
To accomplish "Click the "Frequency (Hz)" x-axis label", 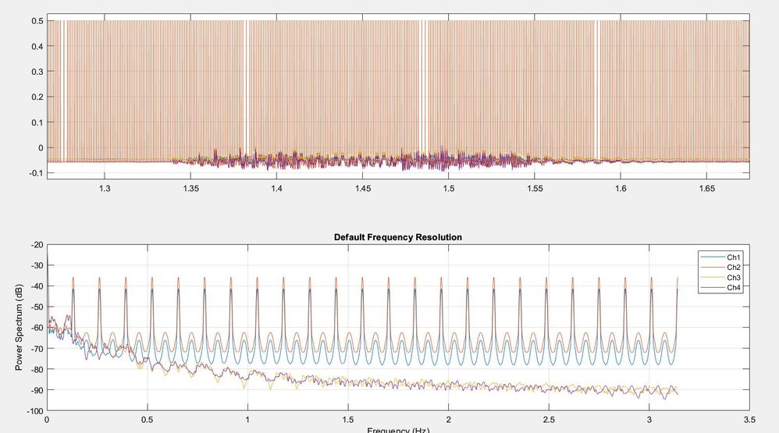I will (398, 430).
